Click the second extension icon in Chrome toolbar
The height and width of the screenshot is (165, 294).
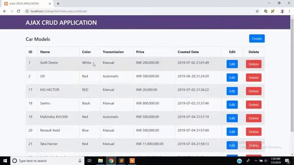272,11
